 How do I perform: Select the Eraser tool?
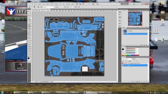click(x=29, y=32)
